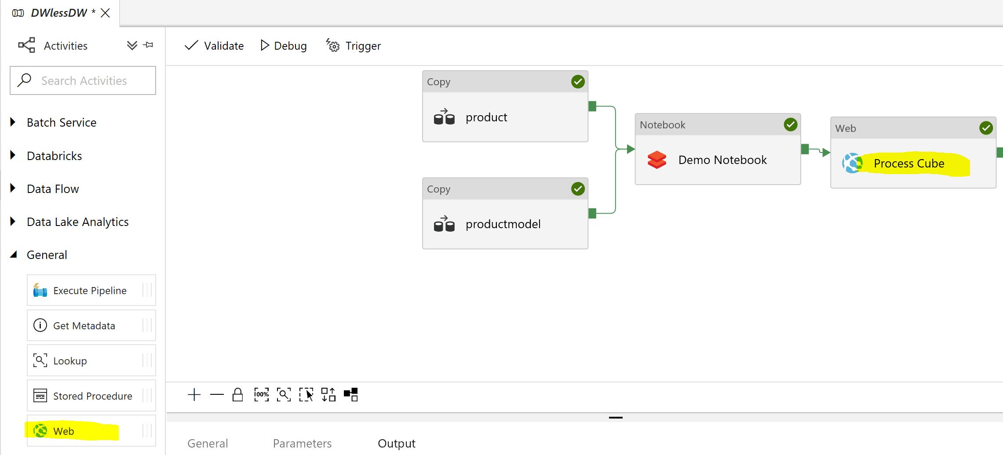
Task: Zoom out with the minus icon
Action: (x=217, y=395)
